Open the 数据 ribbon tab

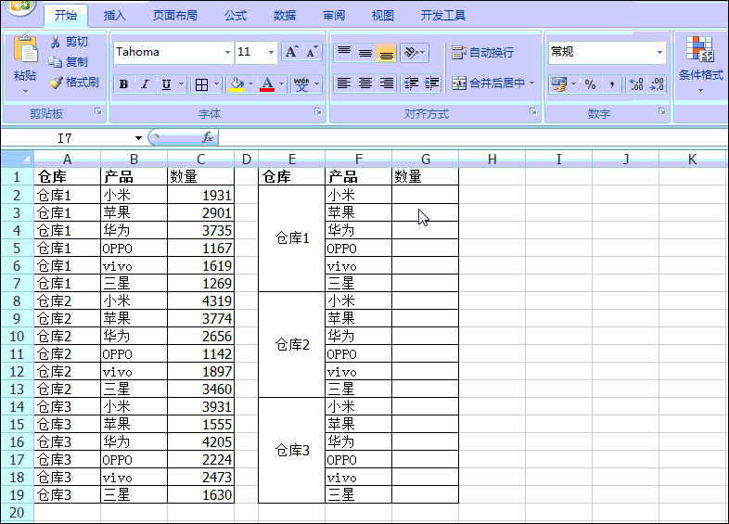285,16
